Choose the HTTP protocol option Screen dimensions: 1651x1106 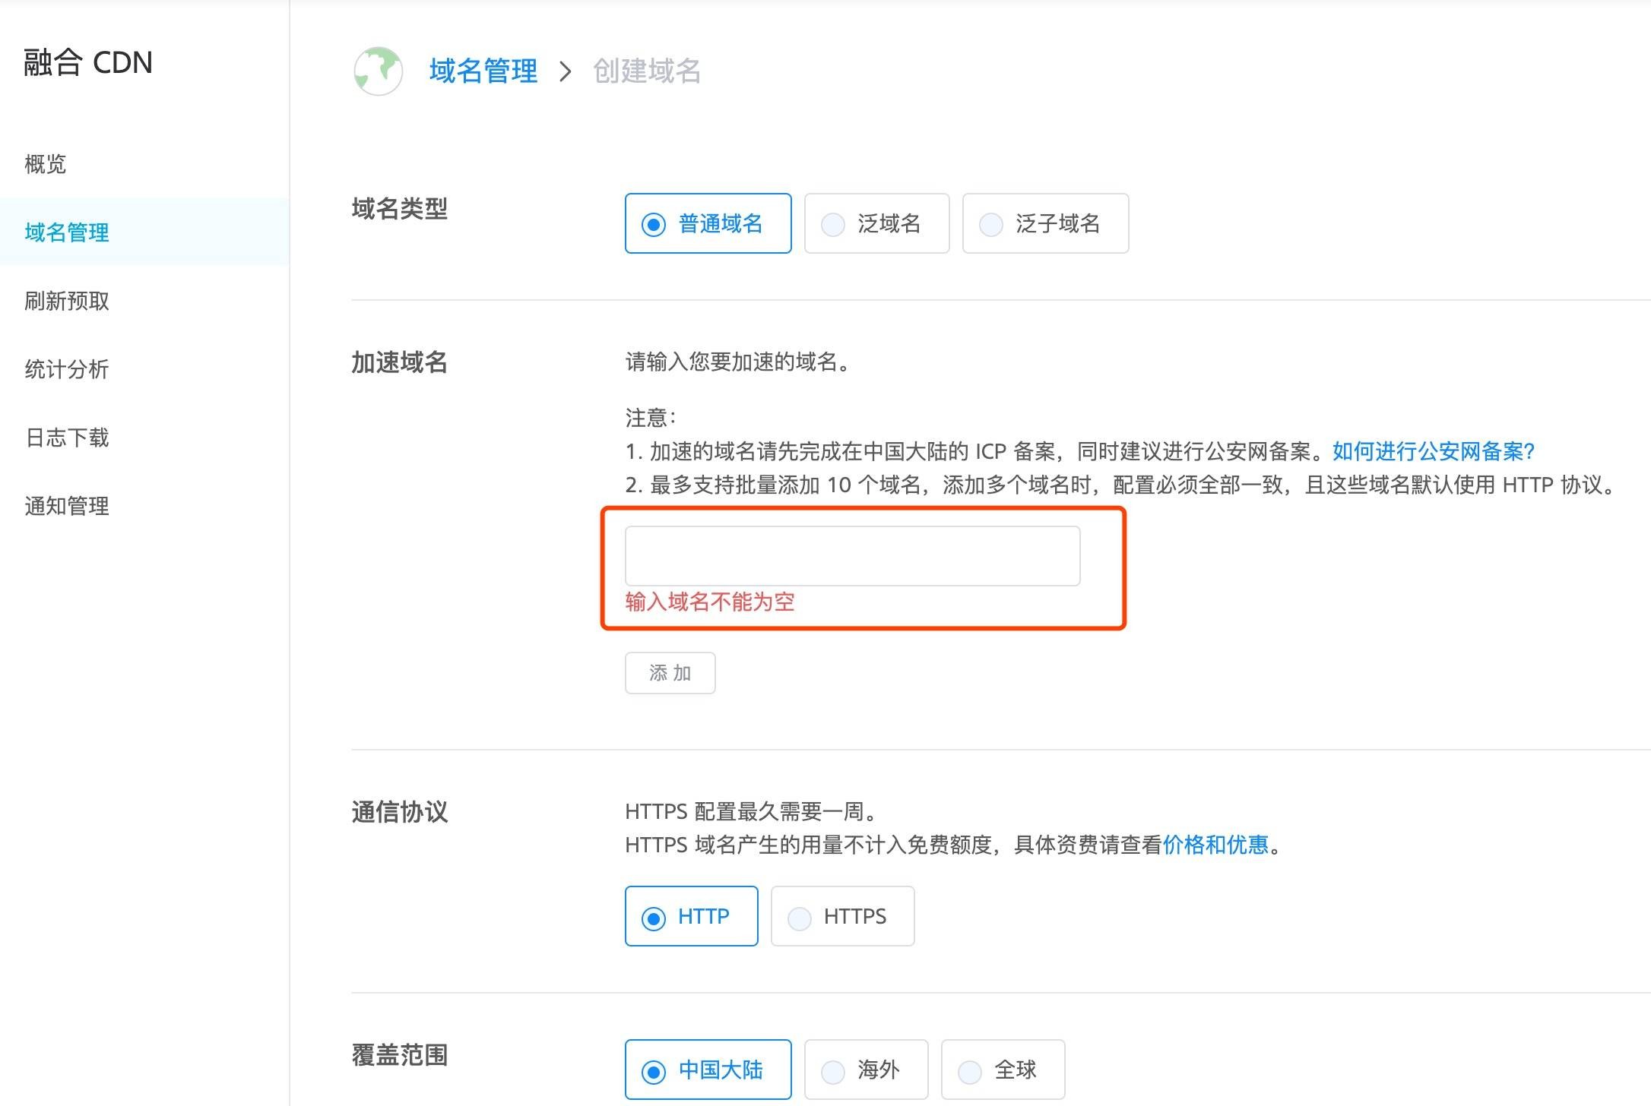tap(691, 916)
